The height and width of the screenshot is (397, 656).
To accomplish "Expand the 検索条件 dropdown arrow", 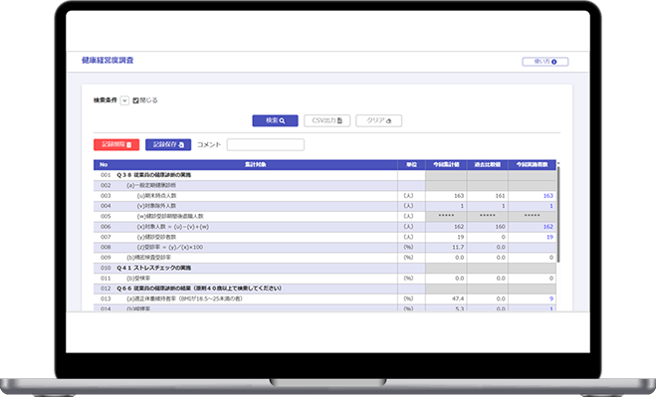I will [x=124, y=100].
